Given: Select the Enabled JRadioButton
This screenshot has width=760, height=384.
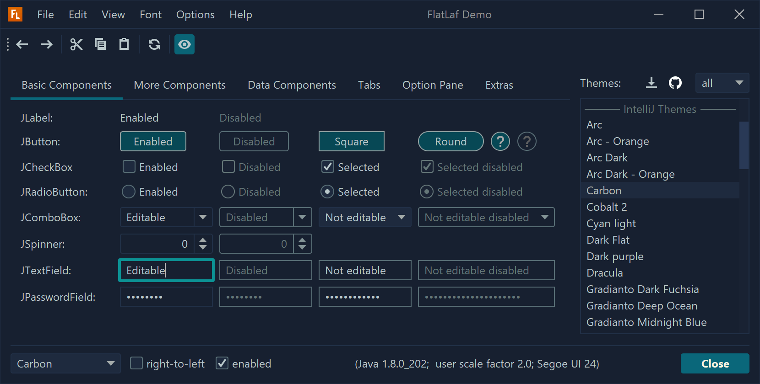Looking at the screenshot, I should [x=129, y=192].
